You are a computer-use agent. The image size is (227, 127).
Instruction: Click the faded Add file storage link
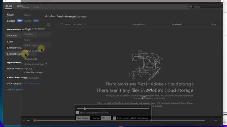[x=32, y=83]
